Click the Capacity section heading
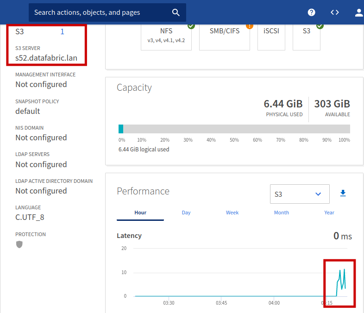The image size is (364, 313). pos(134,88)
